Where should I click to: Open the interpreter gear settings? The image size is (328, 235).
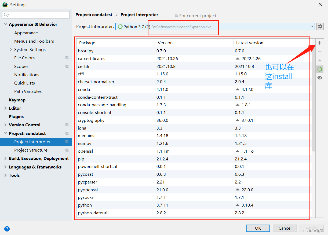[320, 26]
